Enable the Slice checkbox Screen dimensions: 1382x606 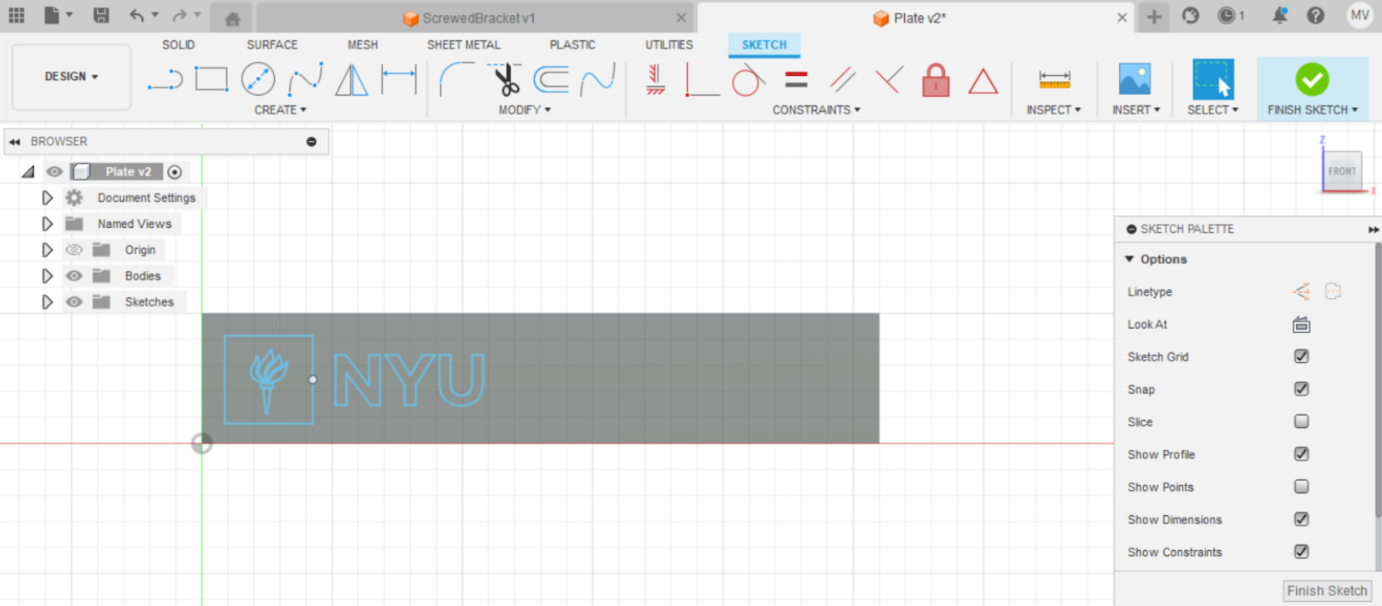click(x=1301, y=422)
